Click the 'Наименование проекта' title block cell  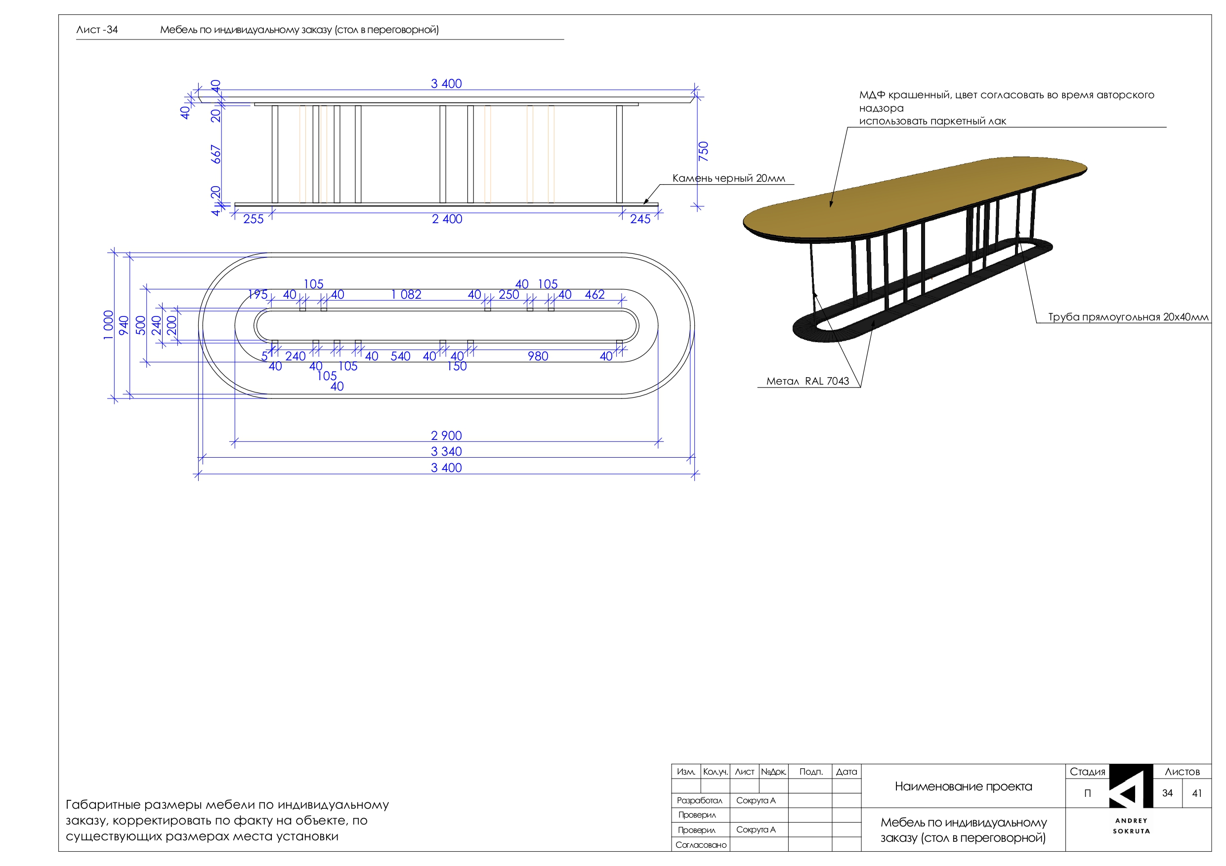[x=963, y=786]
